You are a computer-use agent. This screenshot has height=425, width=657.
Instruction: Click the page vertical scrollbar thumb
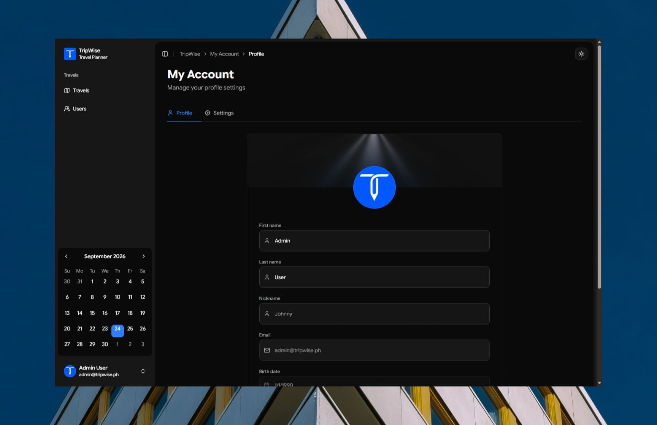coord(599,167)
